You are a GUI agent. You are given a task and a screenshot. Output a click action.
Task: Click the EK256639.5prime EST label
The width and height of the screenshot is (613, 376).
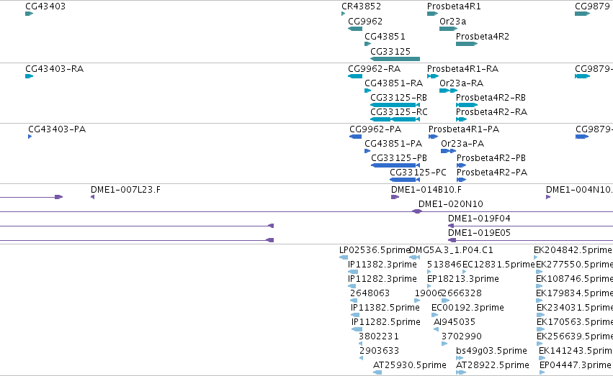(575, 336)
